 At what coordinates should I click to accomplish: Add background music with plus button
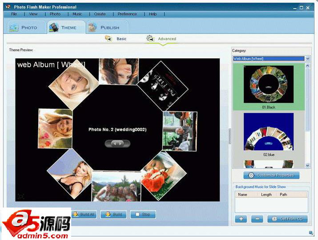[x=241, y=218]
